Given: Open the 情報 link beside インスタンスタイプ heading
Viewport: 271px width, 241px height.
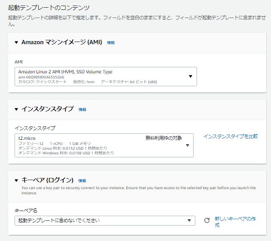Looking at the screenshot, I should pos(82,109).
